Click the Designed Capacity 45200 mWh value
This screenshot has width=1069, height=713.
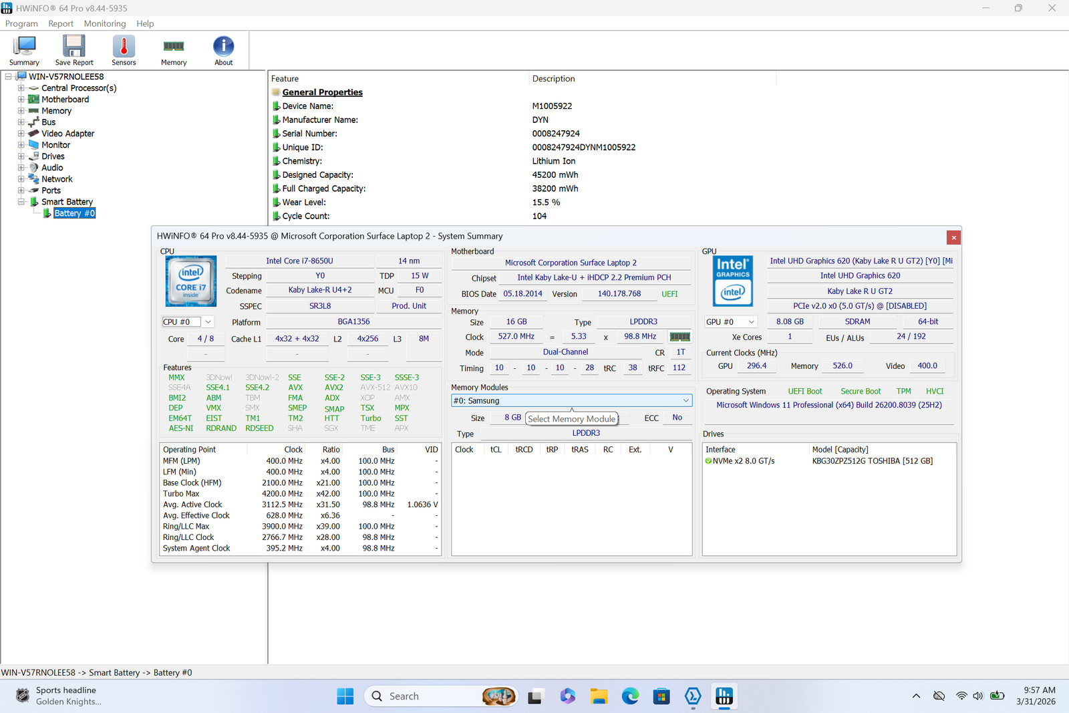tap(555, 175)
